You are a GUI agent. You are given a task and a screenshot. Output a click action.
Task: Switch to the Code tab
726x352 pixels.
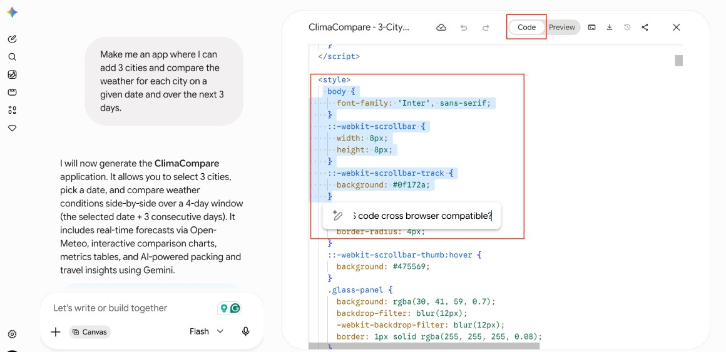point(526,28)
